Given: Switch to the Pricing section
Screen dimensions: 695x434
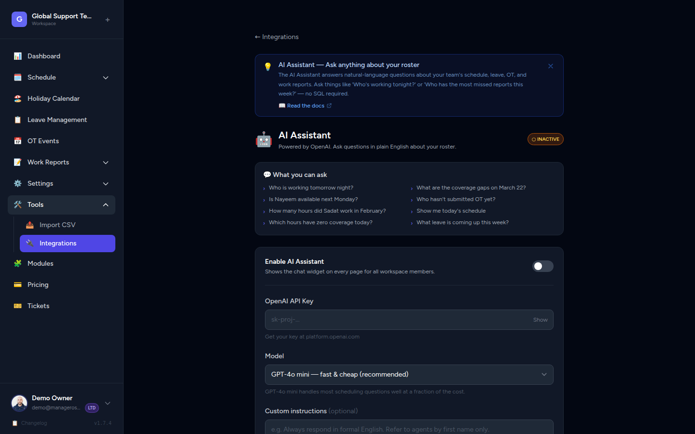Looking at the screenshot, I should (x=37, y=285).
